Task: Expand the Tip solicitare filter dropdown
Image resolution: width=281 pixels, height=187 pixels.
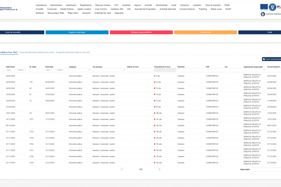Action: pos(109,70)
